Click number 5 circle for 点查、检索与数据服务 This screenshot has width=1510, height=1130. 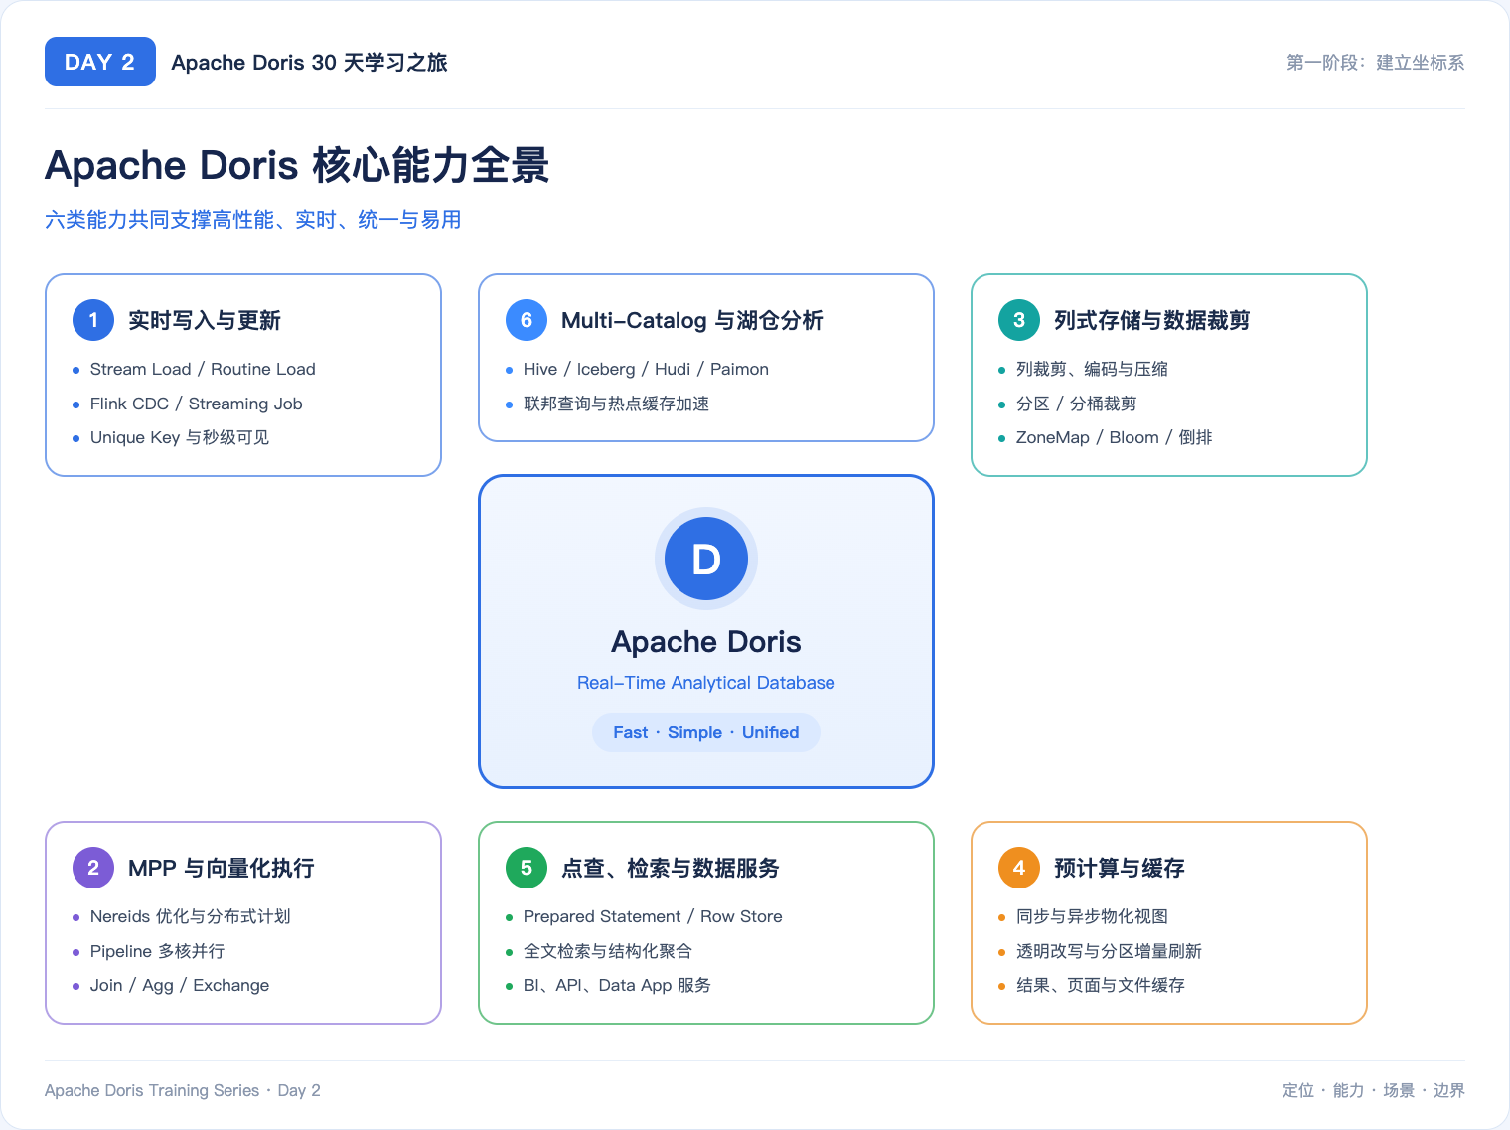(x=527, y=868)
